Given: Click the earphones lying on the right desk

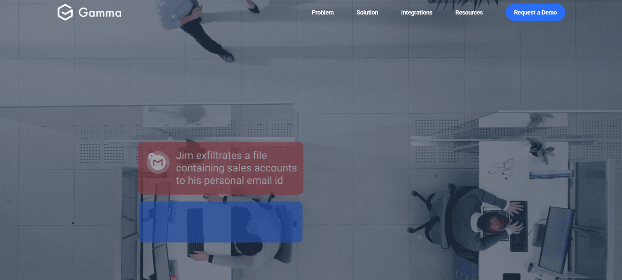Looking at the screenshot, I should (504, 167).
